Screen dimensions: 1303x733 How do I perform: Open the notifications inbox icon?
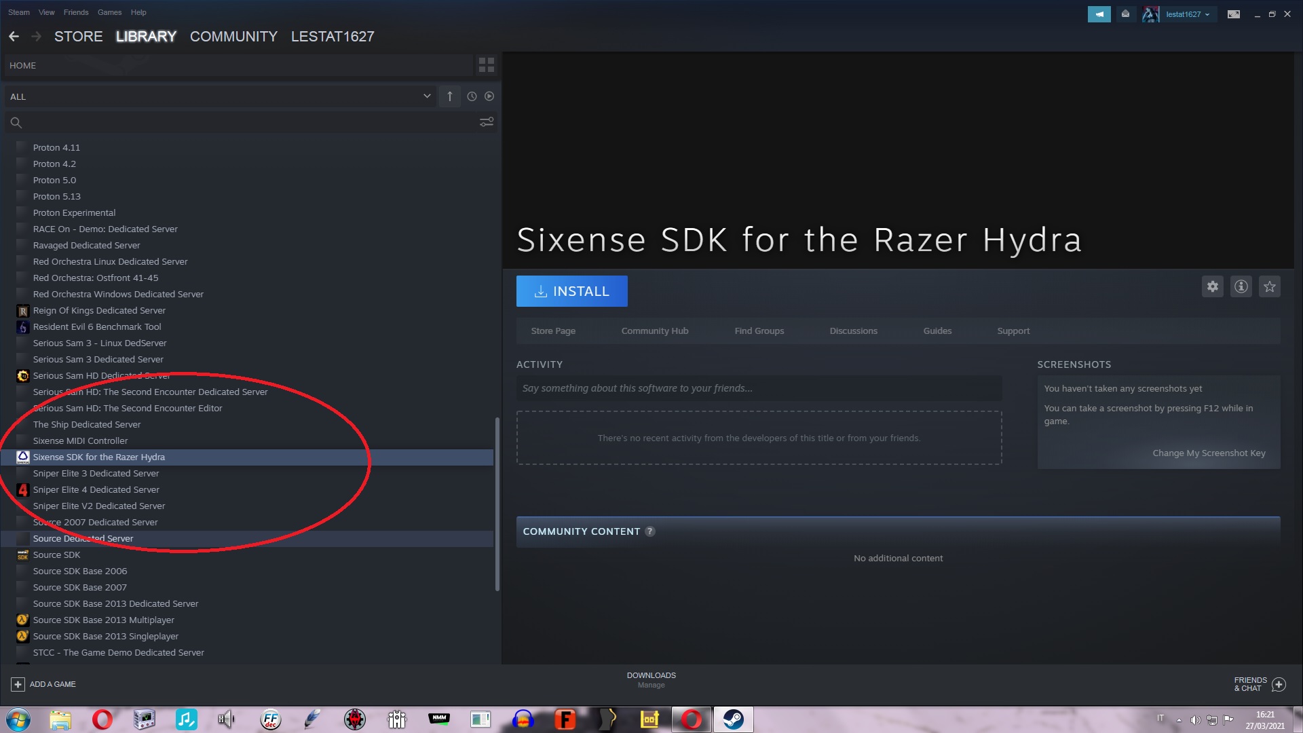click(1125, 14)
